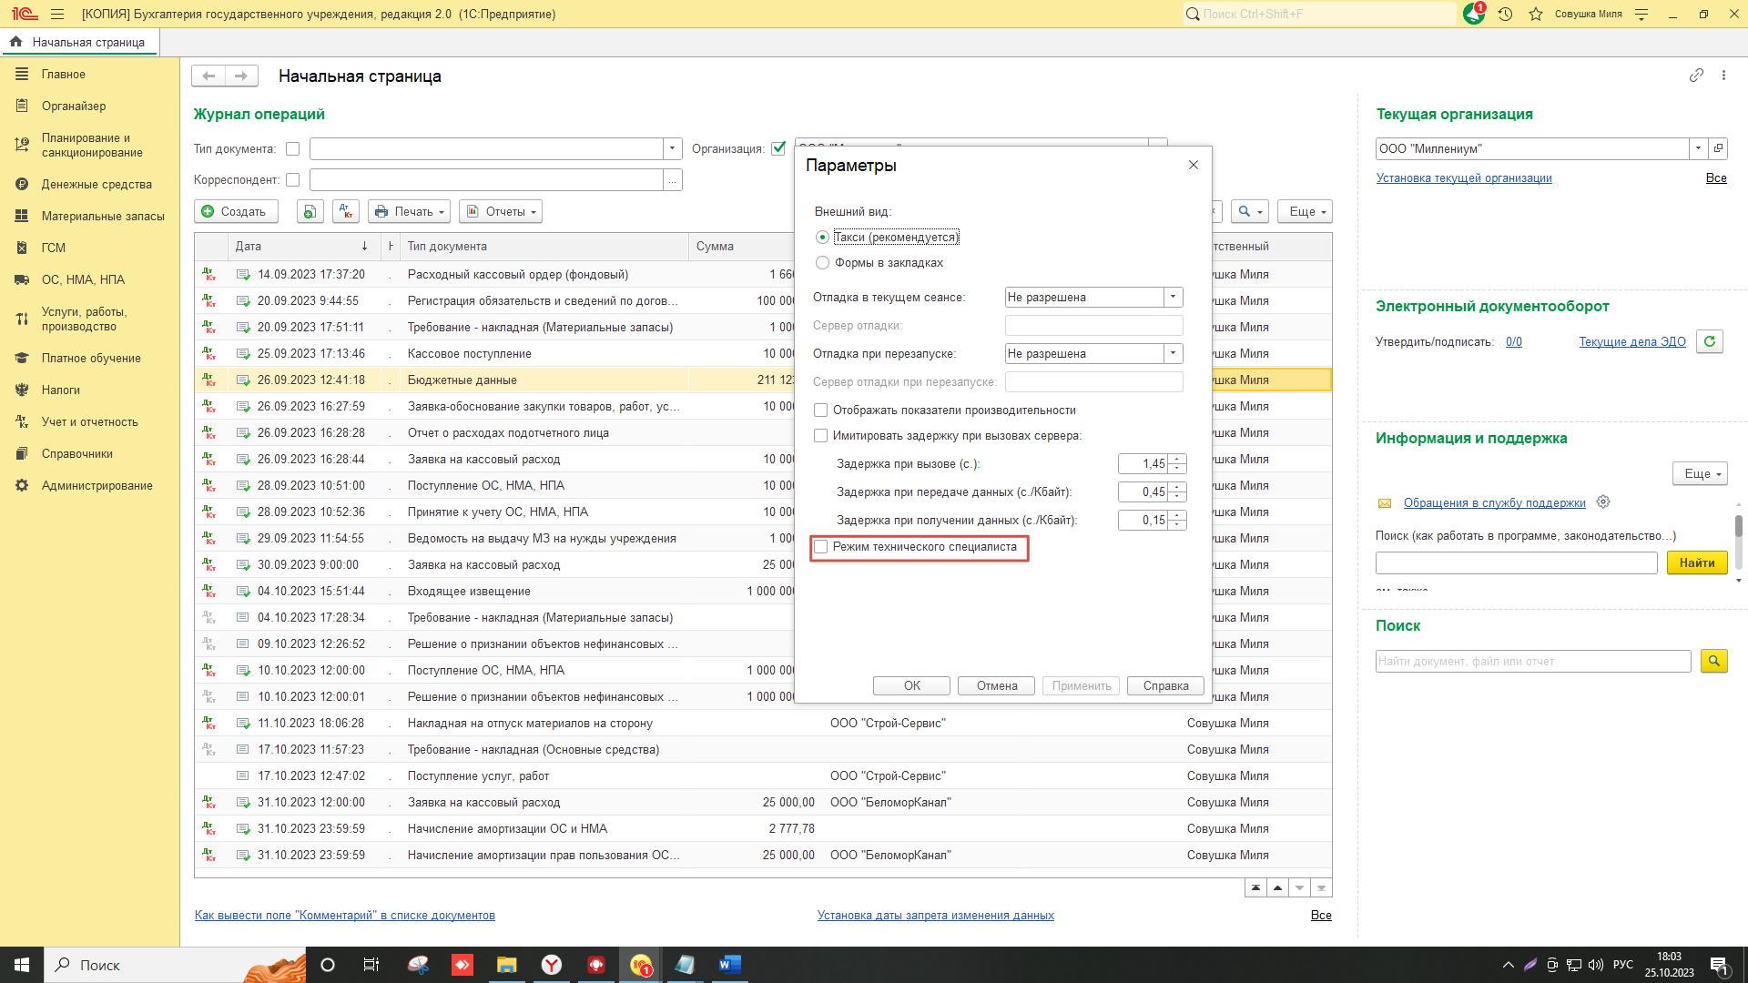Click Справка button in dialog

pos(1165,685)
